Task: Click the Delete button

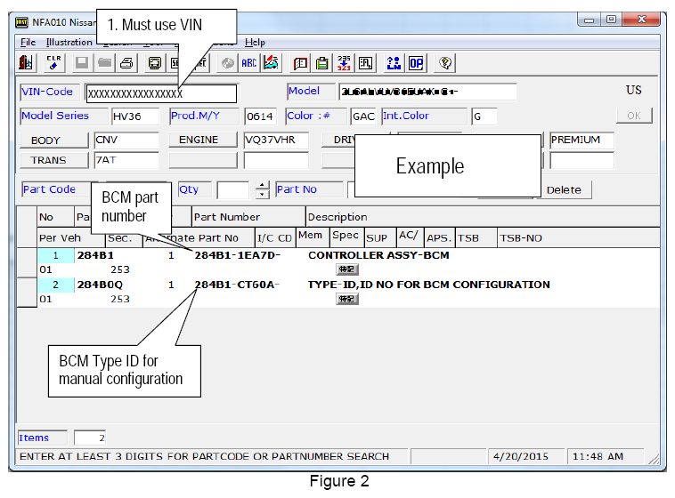Action: pyautogui.click(x=564, y=189)
